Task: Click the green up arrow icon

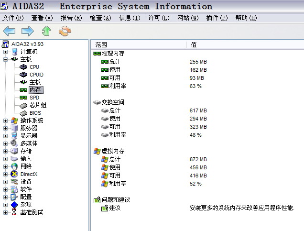Action: tap(46, 31)
